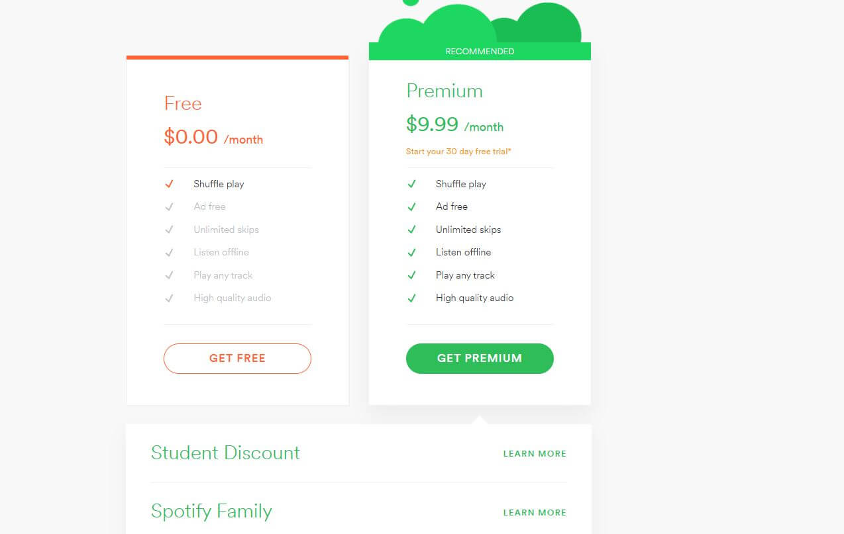Click the High quality audio checkmark in Free column
This screenshot has width=844, height=534.
pos(170,298)
